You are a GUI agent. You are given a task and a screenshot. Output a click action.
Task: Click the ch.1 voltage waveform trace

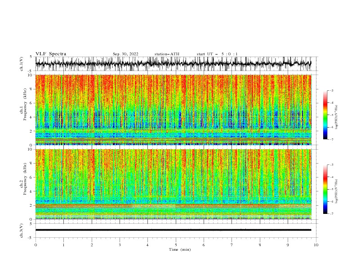click(x=173, y=63)
